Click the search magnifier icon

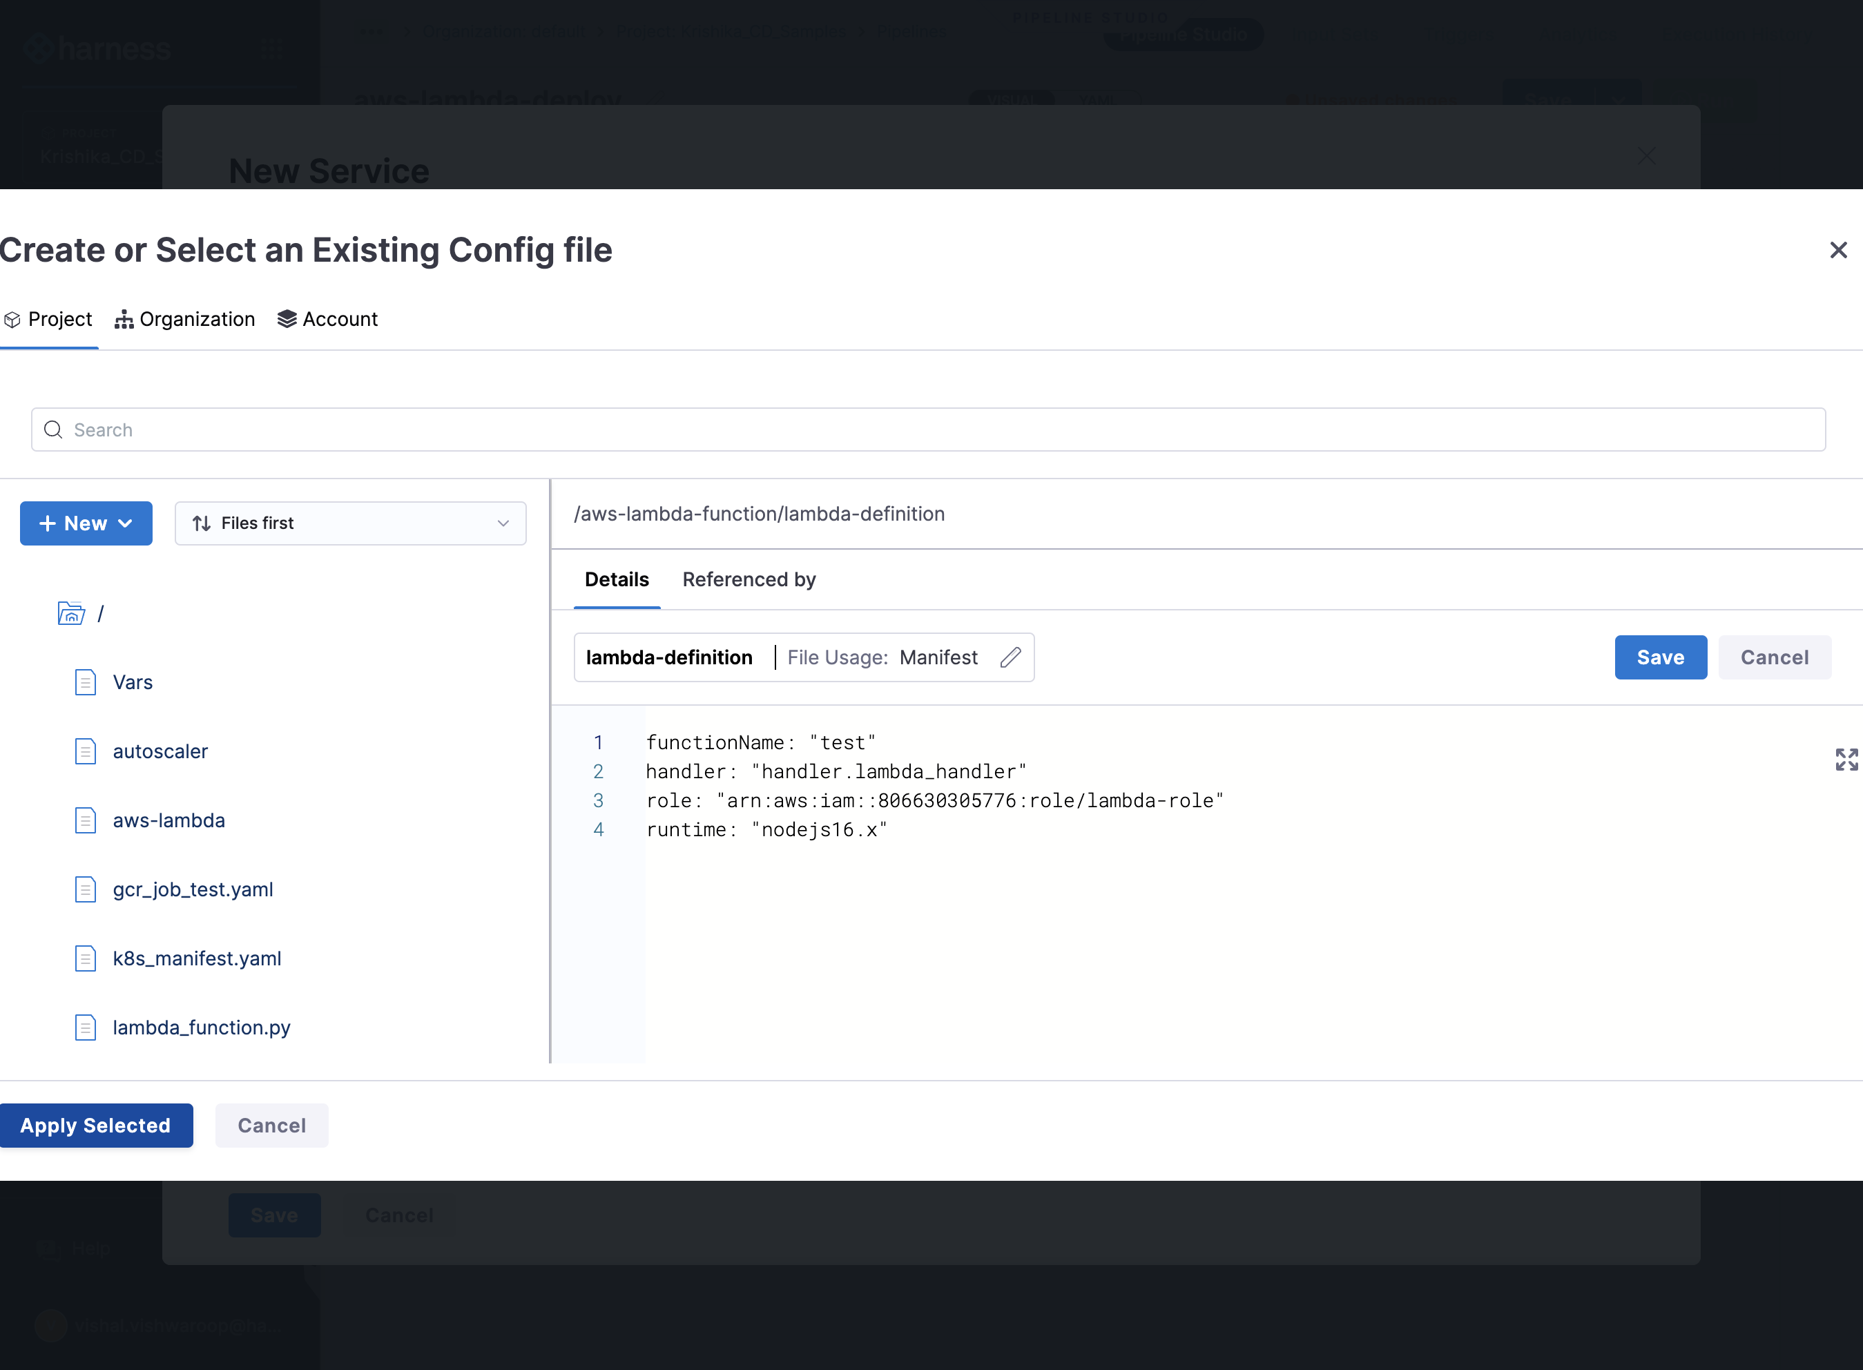coord(53,430)
